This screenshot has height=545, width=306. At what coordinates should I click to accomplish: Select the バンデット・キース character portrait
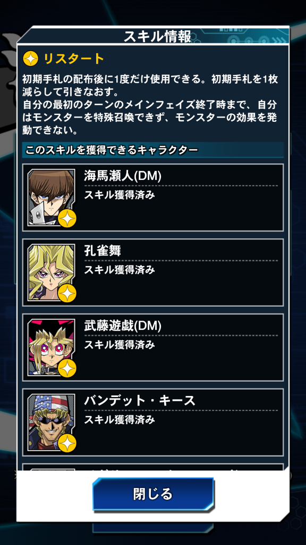tap(52, 422)
